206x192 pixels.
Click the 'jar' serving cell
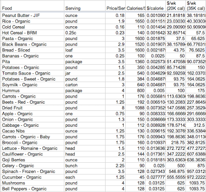click(84, 73)
